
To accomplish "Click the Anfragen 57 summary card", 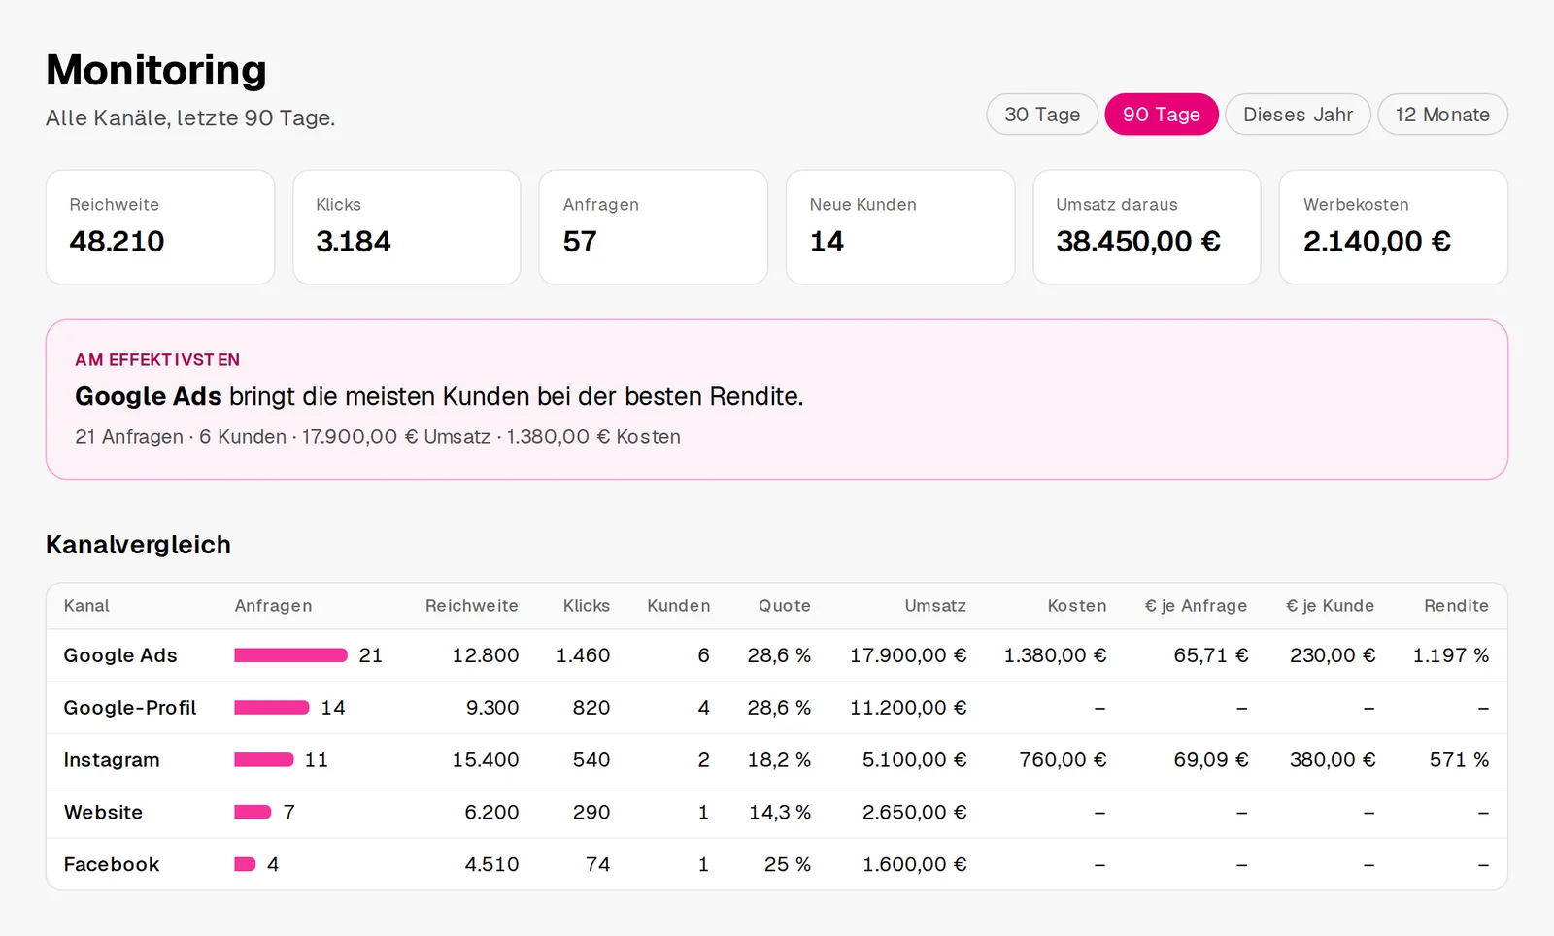I will [654, 227].
